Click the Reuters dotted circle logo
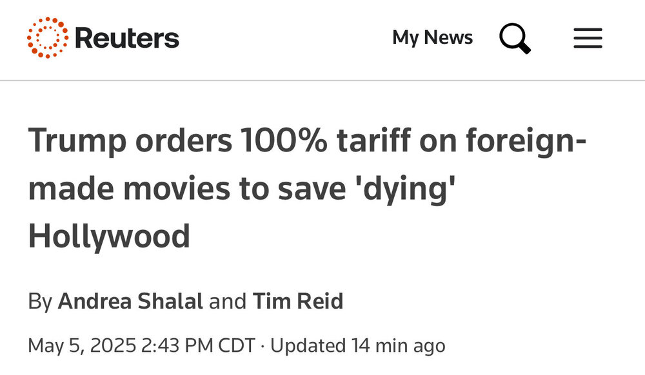645x375 pixels. tap(47, 38)
